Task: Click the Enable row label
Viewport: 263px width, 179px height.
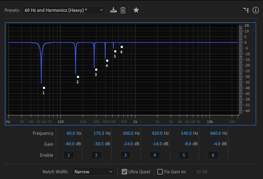Action: (47, 155)
